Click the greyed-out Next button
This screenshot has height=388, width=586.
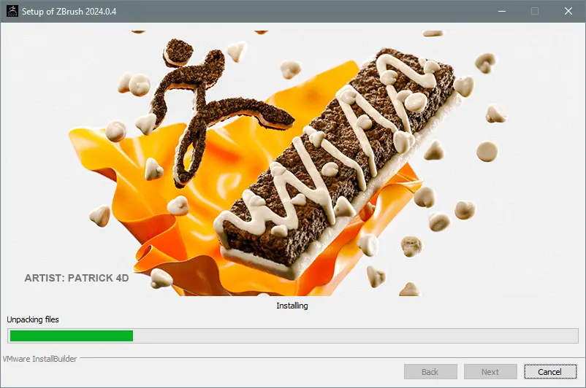click(490, 371)
